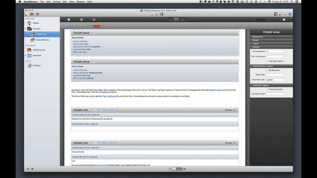Click the second link chain icon
This screenshot has width=317, height=178.
pyautogui.click(x=83, y=25)
